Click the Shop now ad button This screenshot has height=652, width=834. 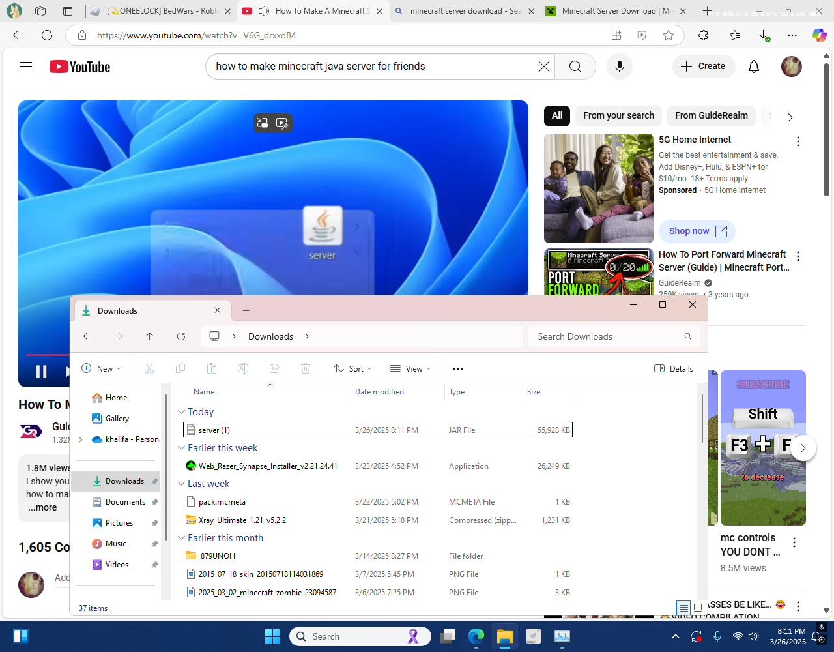click(x=697, y=231)
